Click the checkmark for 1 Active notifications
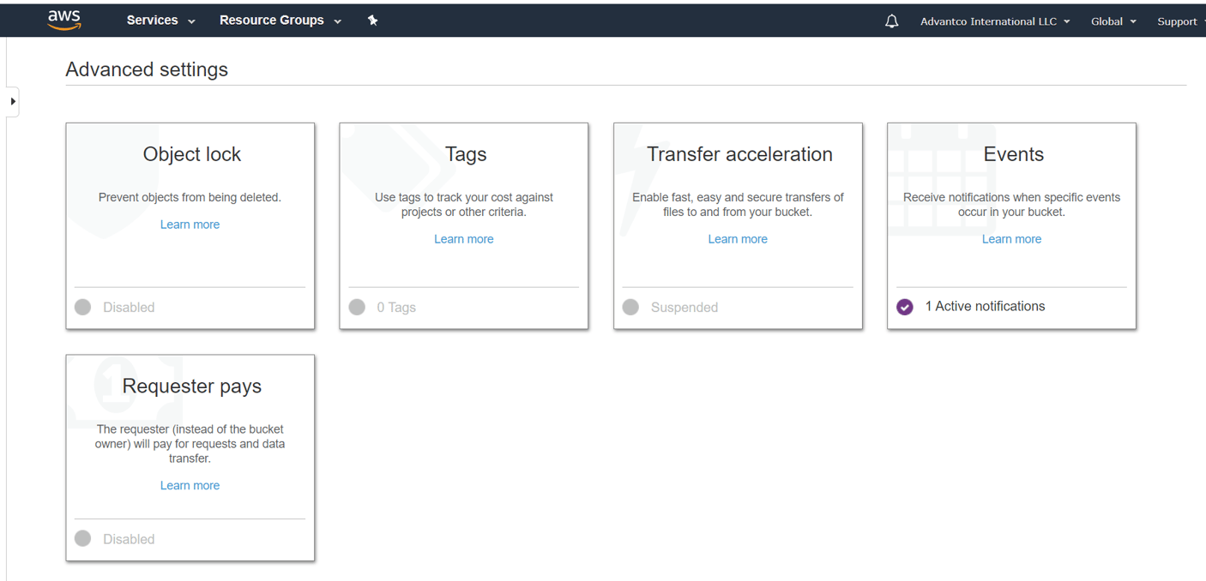This screenshot has height=581, width=1206. coord(904,306)
